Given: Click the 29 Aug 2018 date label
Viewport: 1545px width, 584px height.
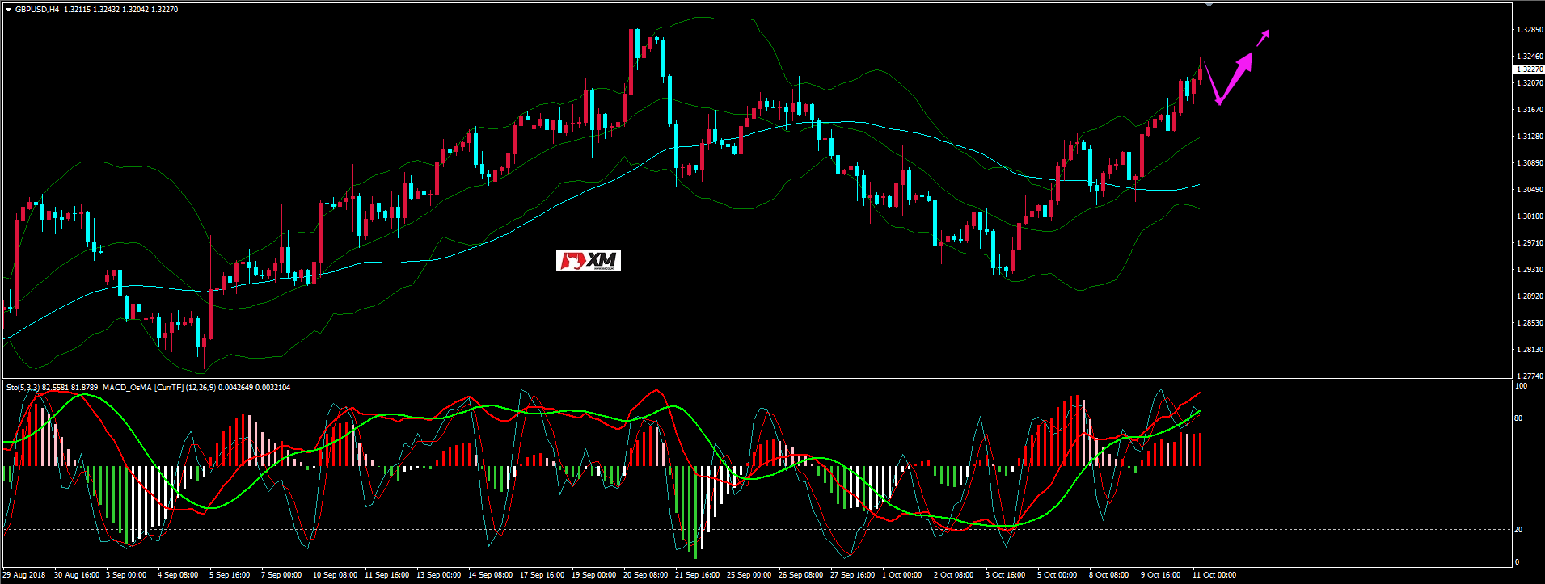Looking at the screenshot, I should pyautogui.click(x=24, y=575).
